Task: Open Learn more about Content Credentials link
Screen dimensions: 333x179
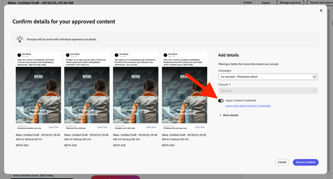Action: tap(248, 106)
